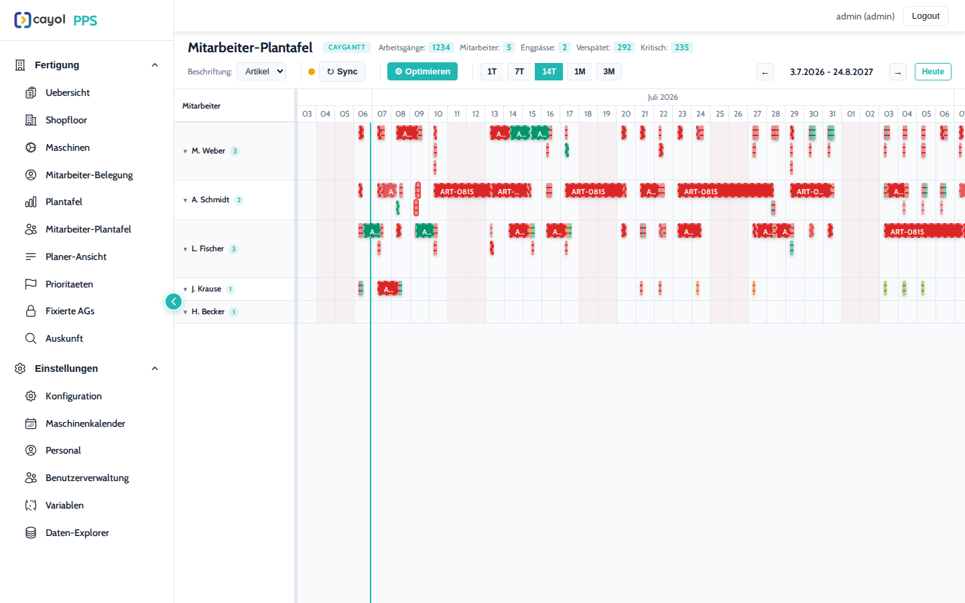The width and height of the screenshot is (965, 603).
Task: Click the Verspätet count 292
Action: pos(624,48)
